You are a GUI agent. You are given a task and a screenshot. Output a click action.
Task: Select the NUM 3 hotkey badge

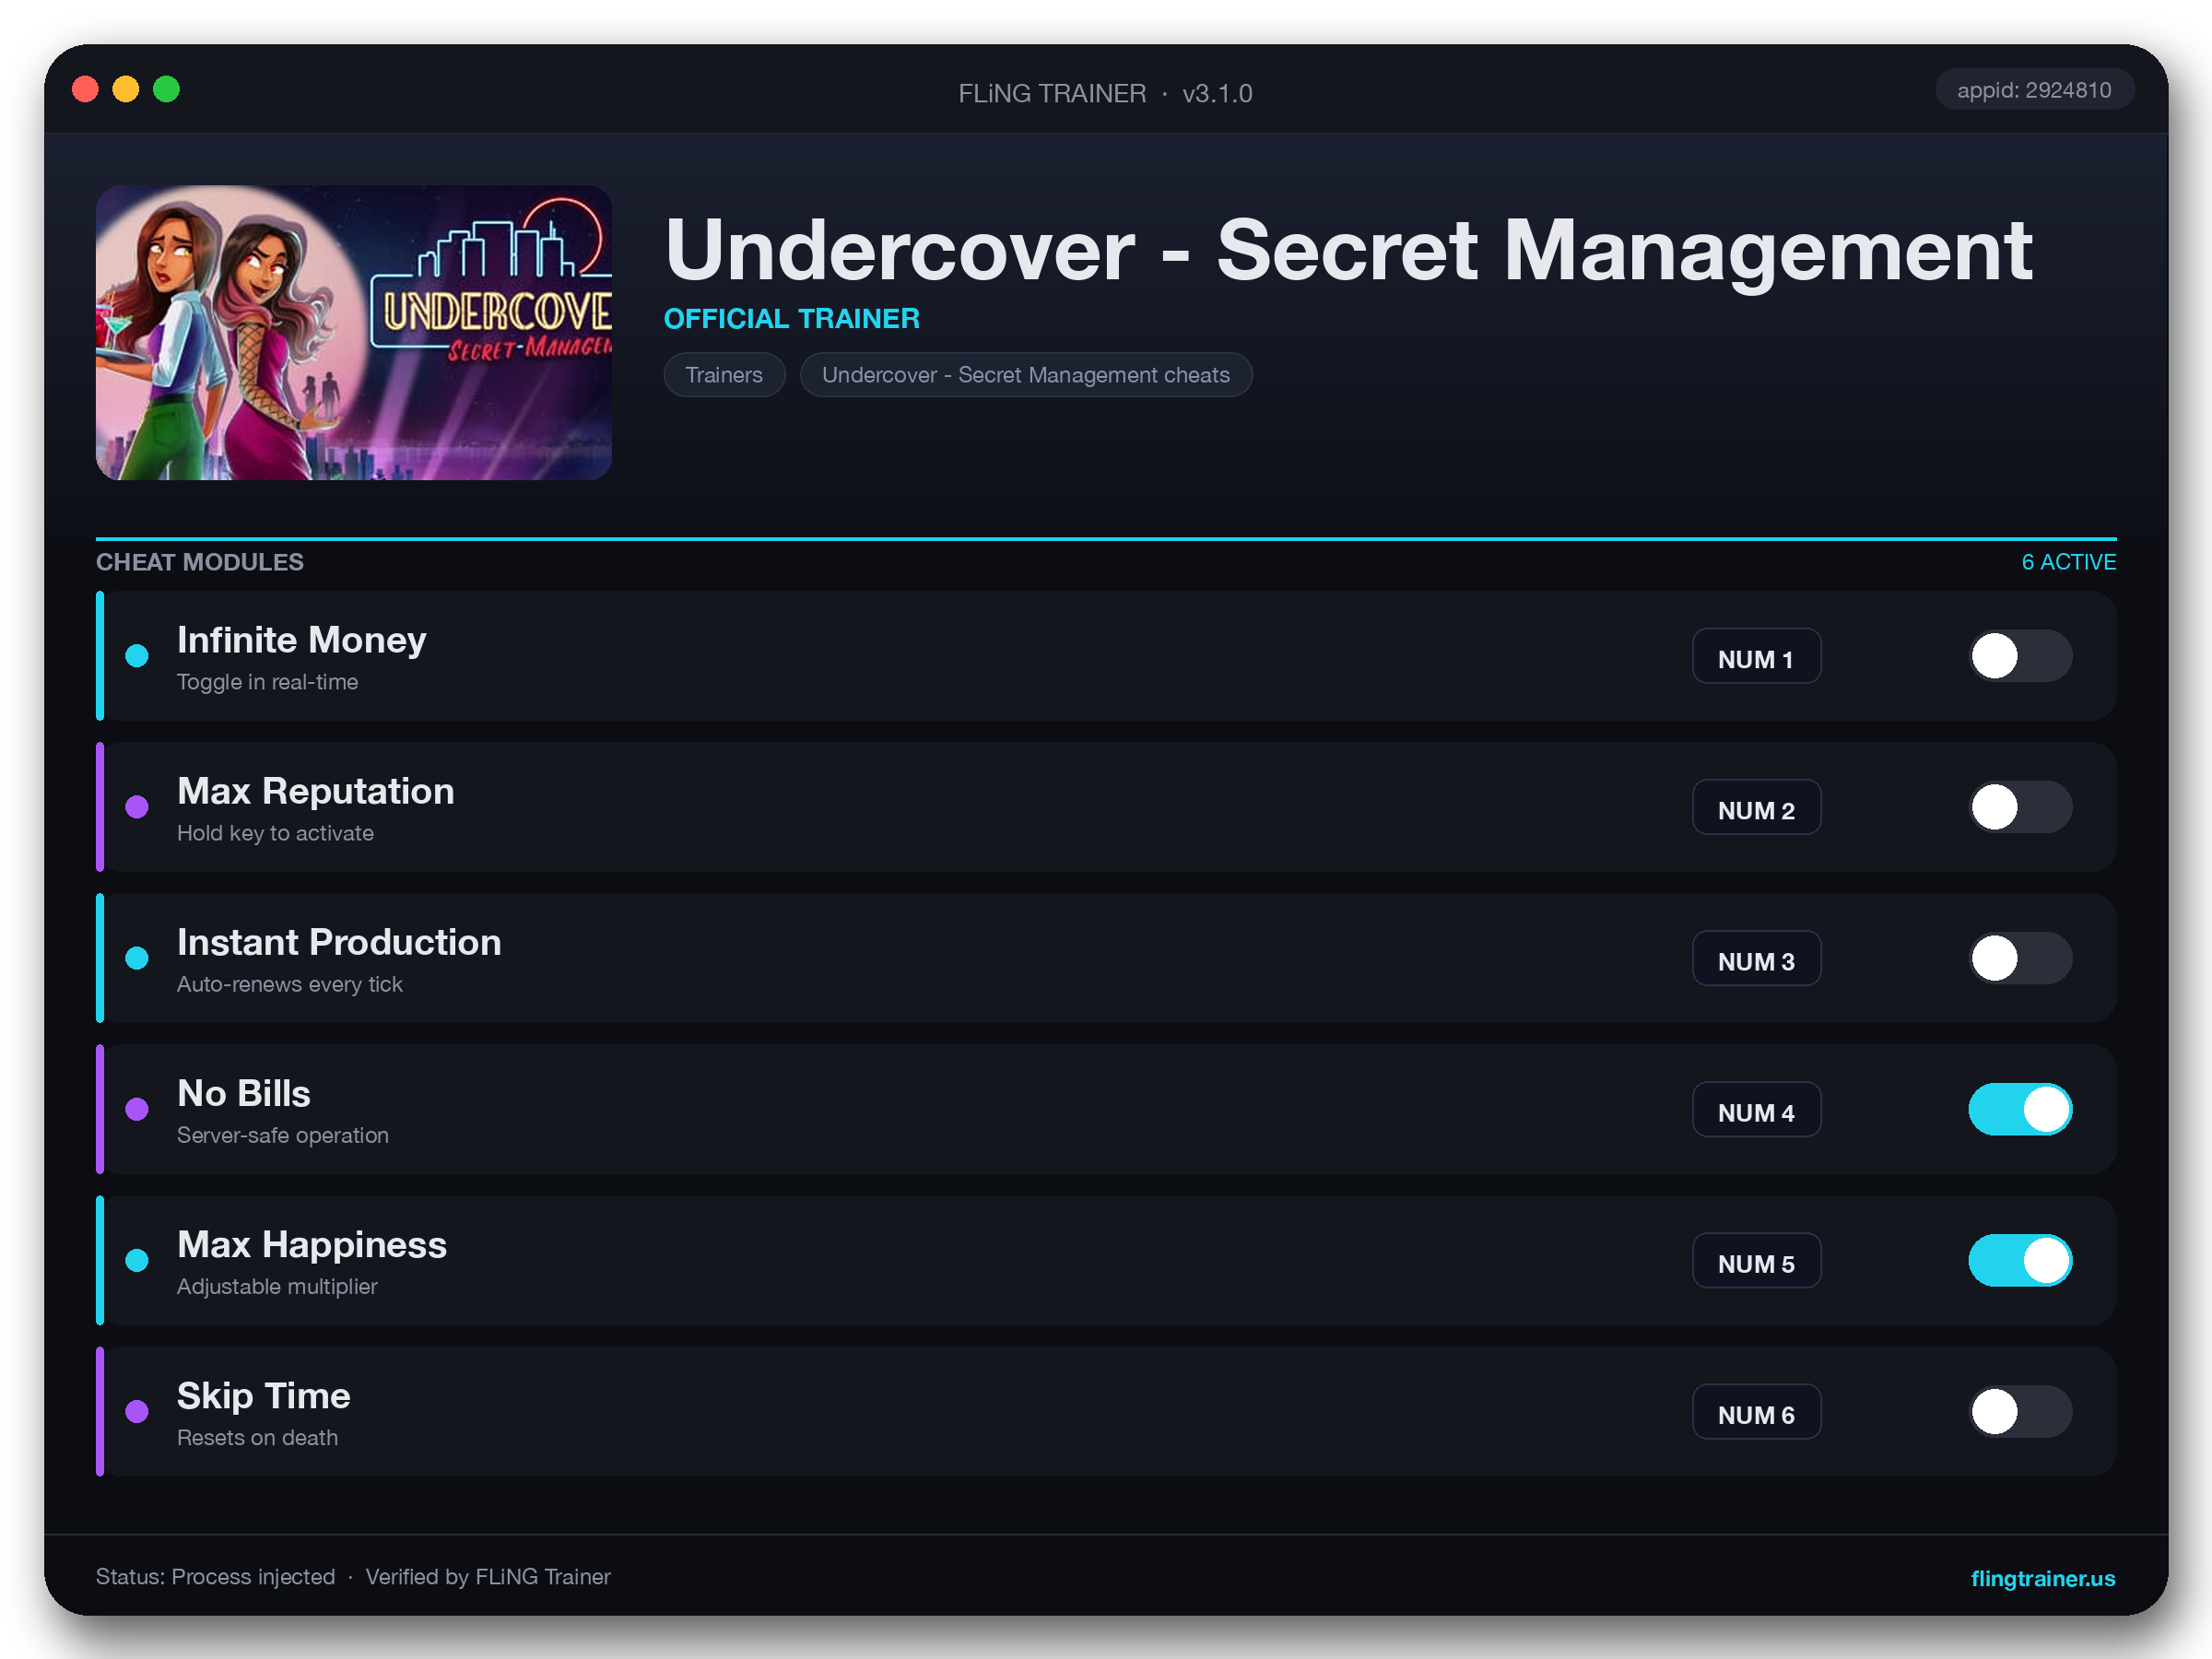pos(1756,958)
